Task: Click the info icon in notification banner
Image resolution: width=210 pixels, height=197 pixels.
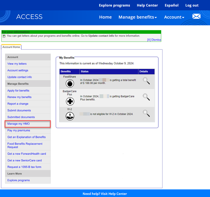Action: [4, 36]
